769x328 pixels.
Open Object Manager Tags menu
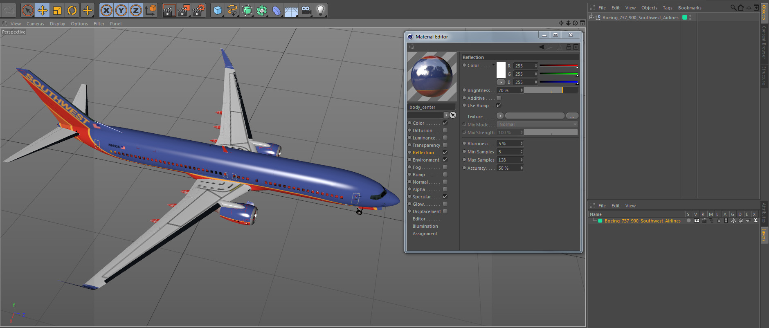(668, 8)
